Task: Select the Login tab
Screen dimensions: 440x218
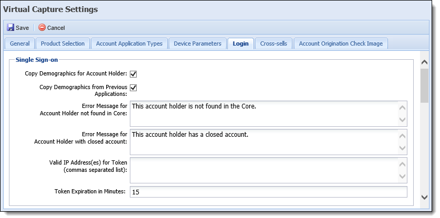Action: [240, 43]
